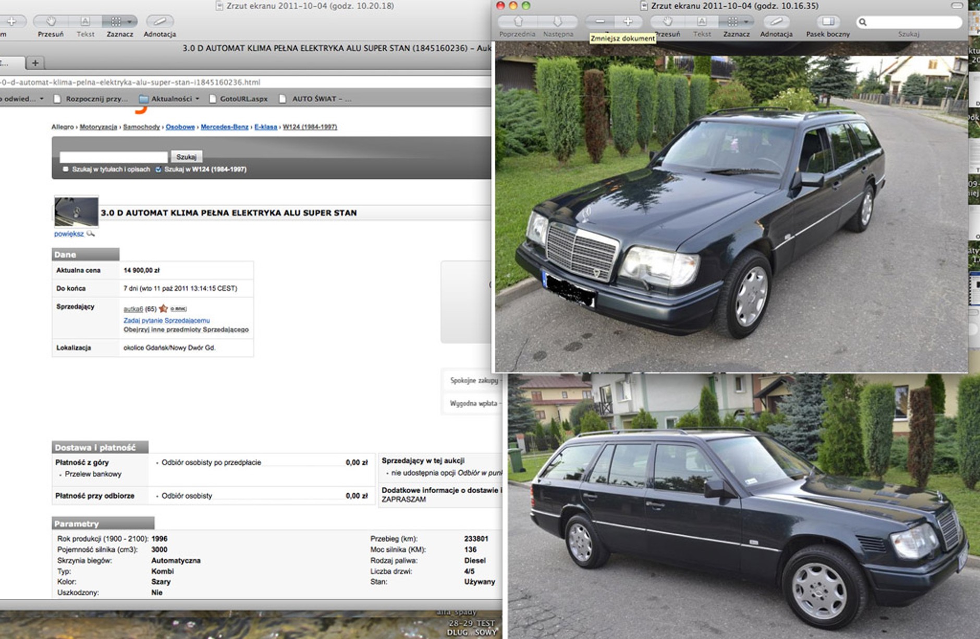
Task: Select the Przesuń hand tool in the right window
Action: point(668,21)
